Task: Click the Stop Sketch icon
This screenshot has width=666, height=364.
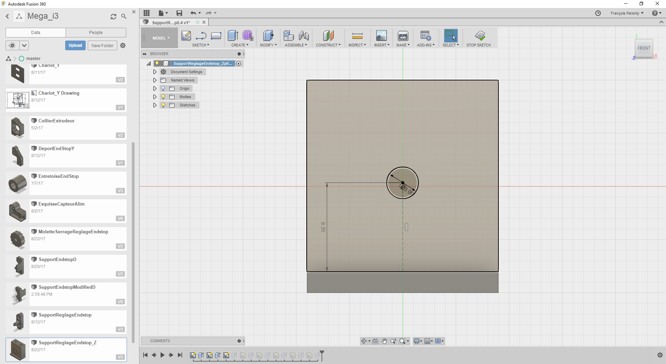Action: coord(480,36)
